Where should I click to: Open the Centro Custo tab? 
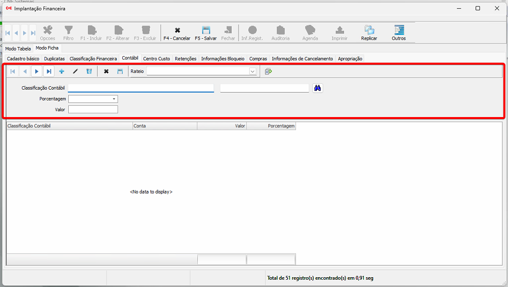click(x=157, y=59)
